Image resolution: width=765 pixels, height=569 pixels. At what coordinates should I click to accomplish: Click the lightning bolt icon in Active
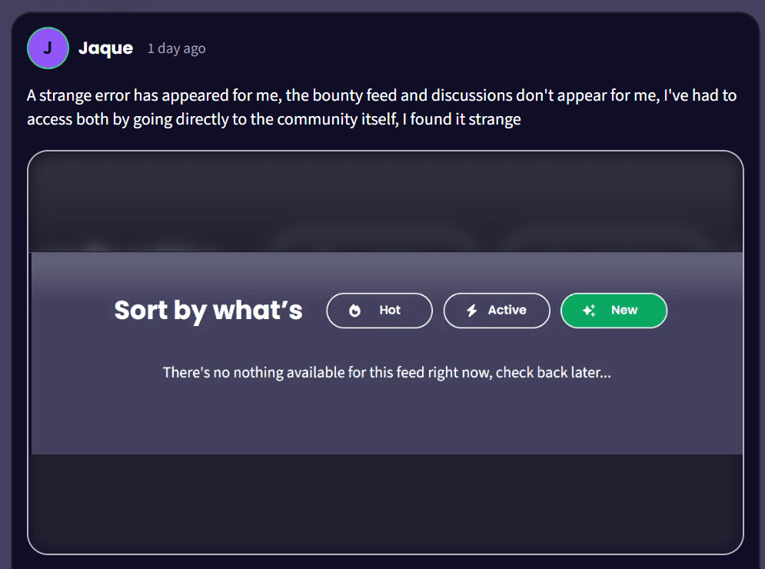472,311
